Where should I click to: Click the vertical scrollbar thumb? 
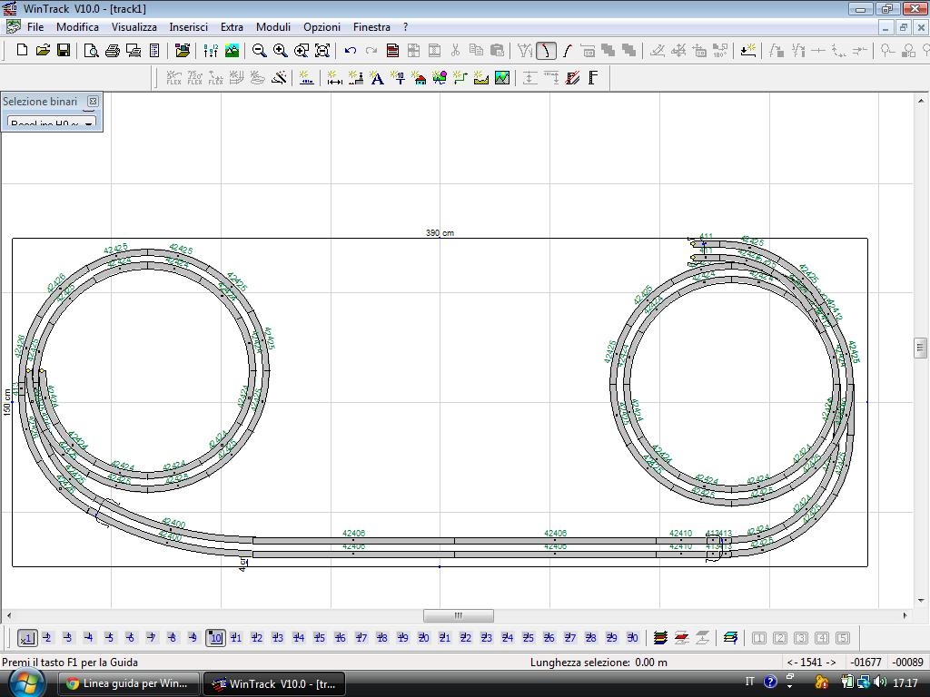[x=920, y=348]
